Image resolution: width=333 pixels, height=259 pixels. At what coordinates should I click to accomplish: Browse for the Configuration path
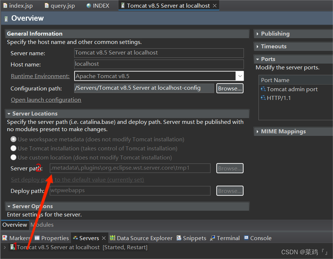tap(230, 88)
